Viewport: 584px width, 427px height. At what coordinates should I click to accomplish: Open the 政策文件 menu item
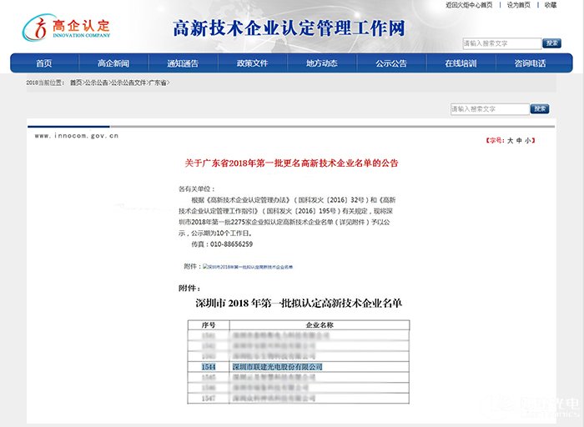(x=252, y=63)
